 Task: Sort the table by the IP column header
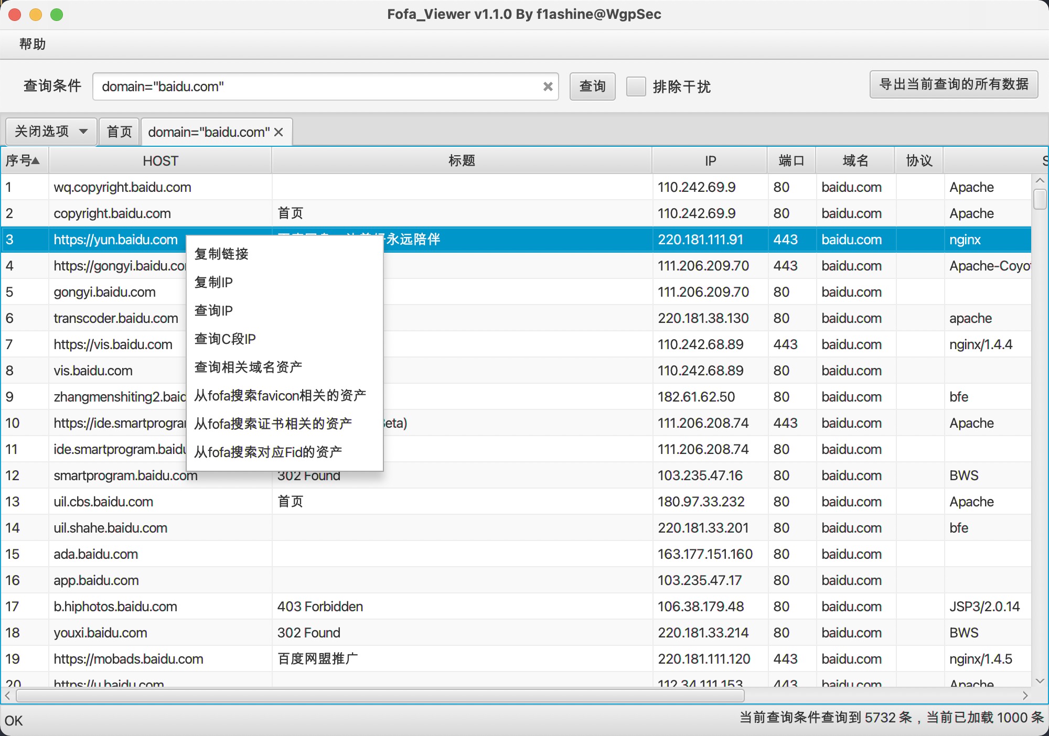(710, 161)
